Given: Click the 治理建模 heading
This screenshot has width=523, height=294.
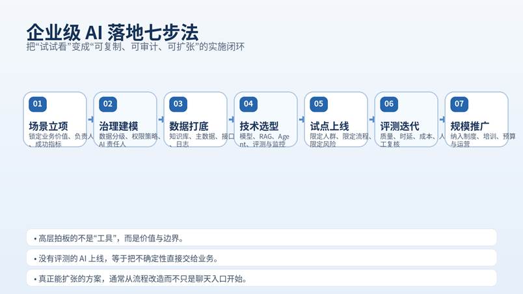Looking at the screenshot, I should point(118,126).
